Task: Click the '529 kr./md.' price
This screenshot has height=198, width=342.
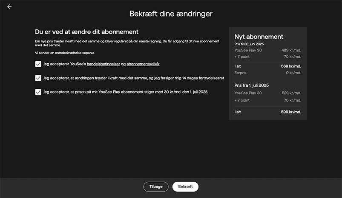Action: [x=291, y=93]
